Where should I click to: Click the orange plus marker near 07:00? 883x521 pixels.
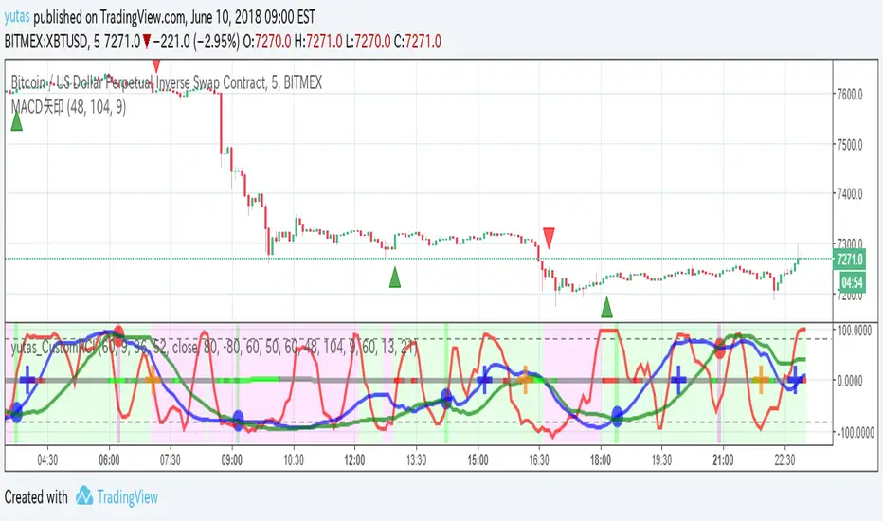(x=152, y=380)
